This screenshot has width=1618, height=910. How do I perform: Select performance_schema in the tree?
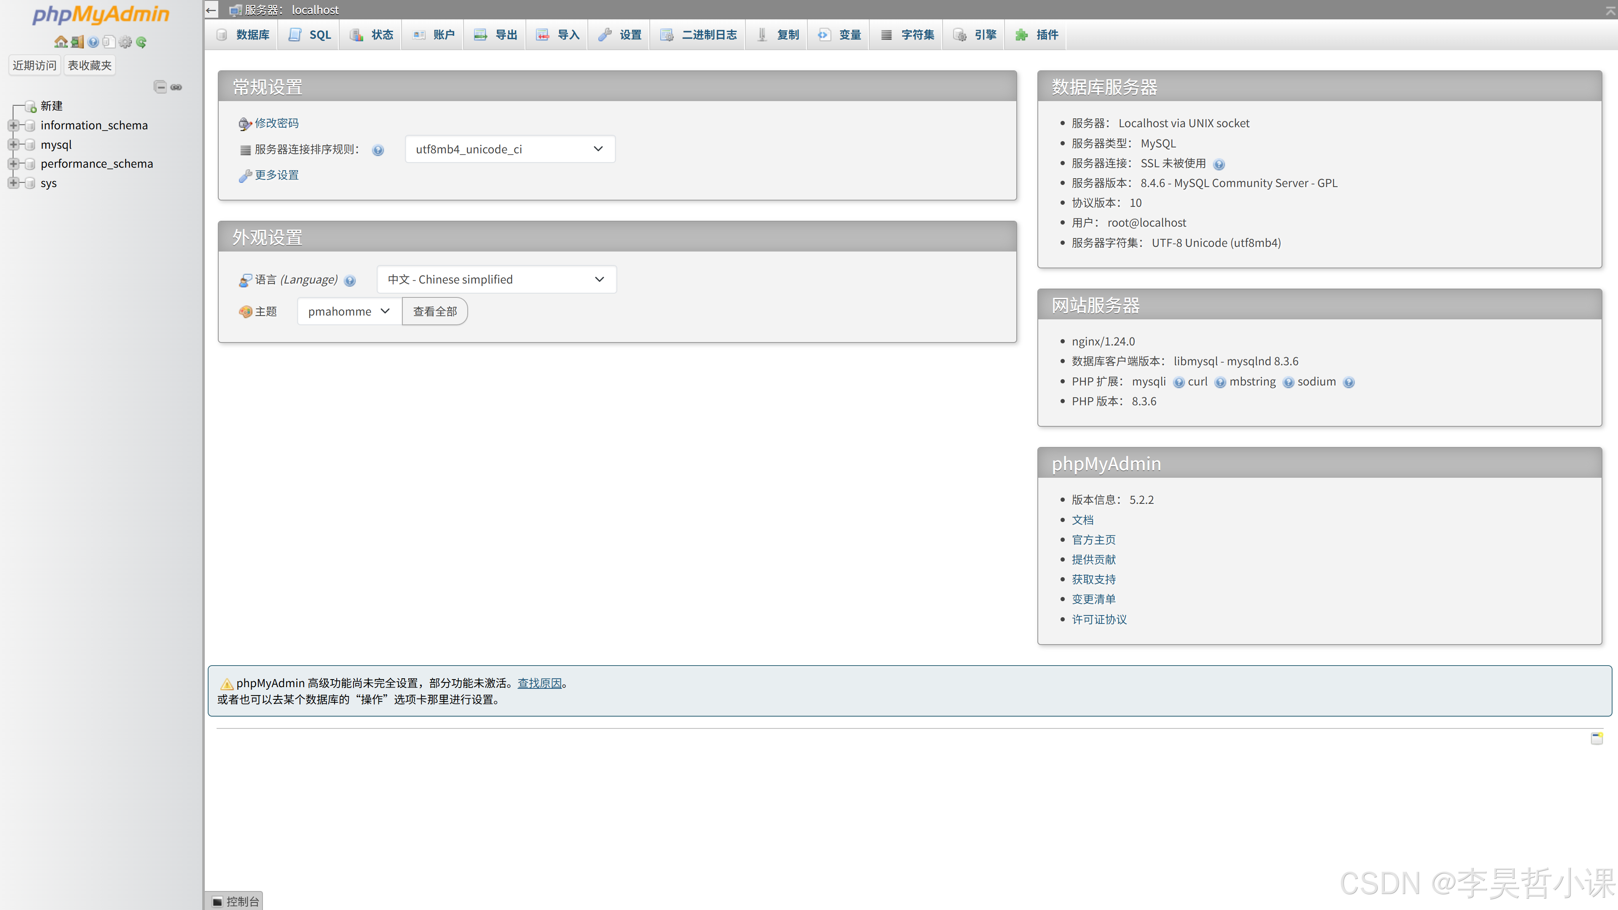(97, 164)
